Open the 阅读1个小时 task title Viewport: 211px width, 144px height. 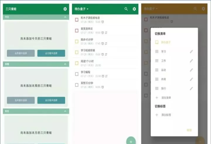(87, 61)
